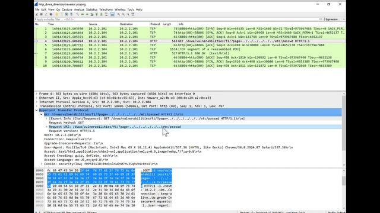Screen dimensions: 380x213
Task: Open the Tools menu
Action: click(131, 9)
